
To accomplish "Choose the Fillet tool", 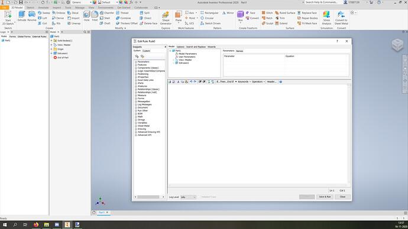I will click(95, 16).
